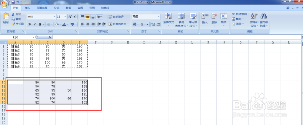This screenshot has width=303, height=125.
Task: Open accounting number format icon
Action: [134, 24]
